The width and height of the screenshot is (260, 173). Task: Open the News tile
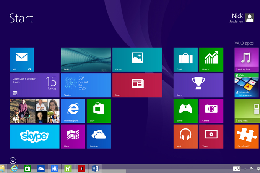tap(137, 85)
